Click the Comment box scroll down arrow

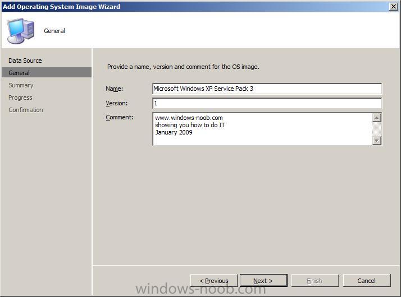pos(377,140)
